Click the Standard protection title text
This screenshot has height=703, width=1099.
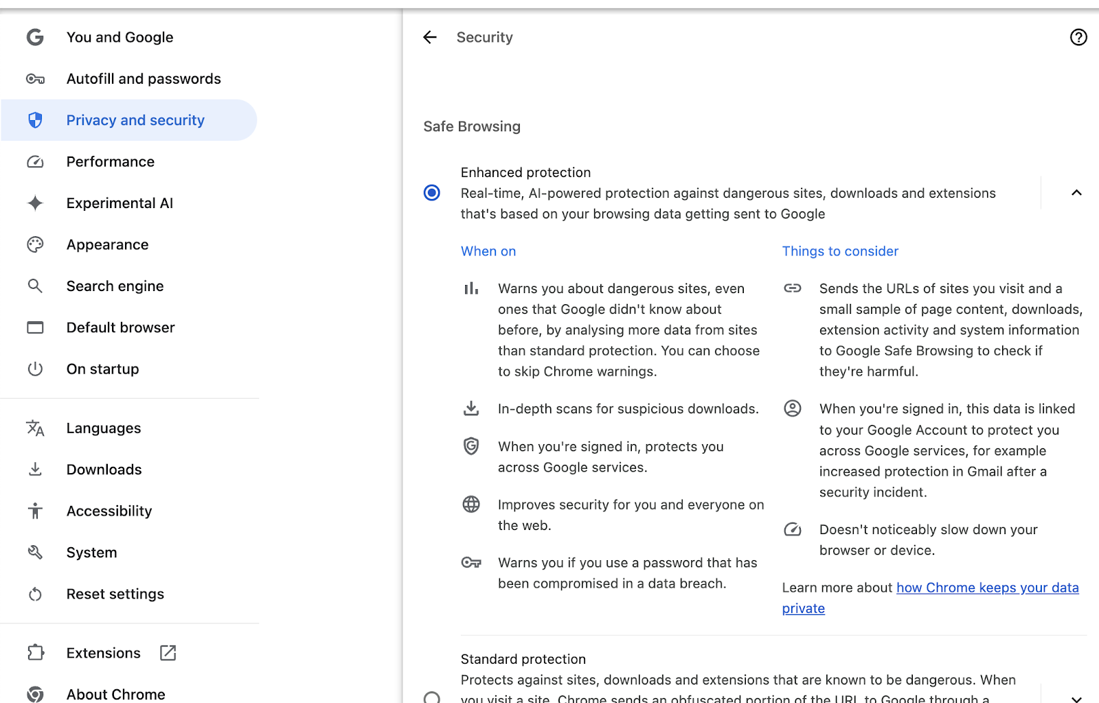523,659
